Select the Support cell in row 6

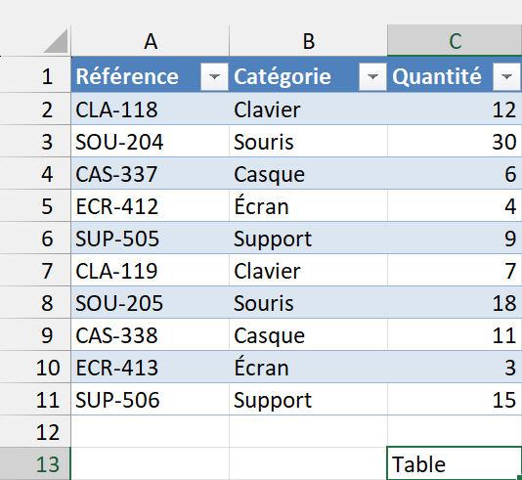pyautogui.click(x=308, y=239)
